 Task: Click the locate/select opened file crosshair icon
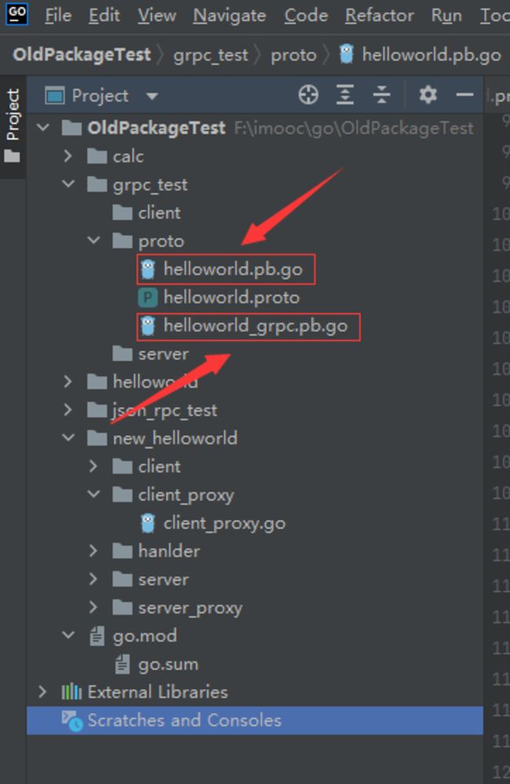pos(308,94)
